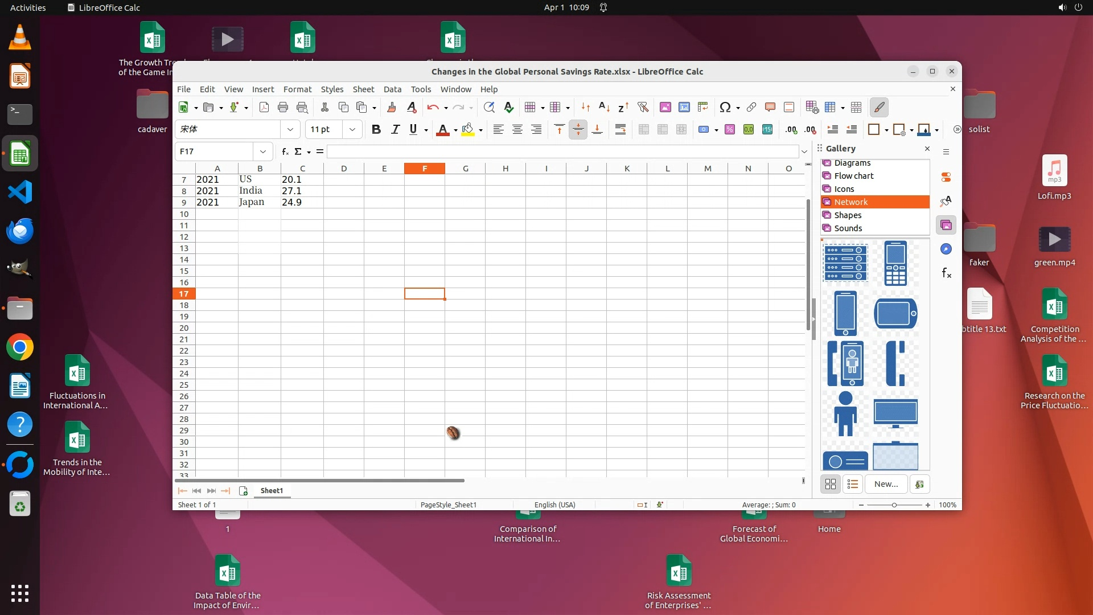Open the Functions sidebar deck
Screen dimensions: 1093x615
point(946,273)
